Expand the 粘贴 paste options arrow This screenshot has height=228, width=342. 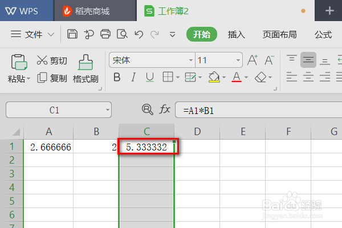click(28, 78)
